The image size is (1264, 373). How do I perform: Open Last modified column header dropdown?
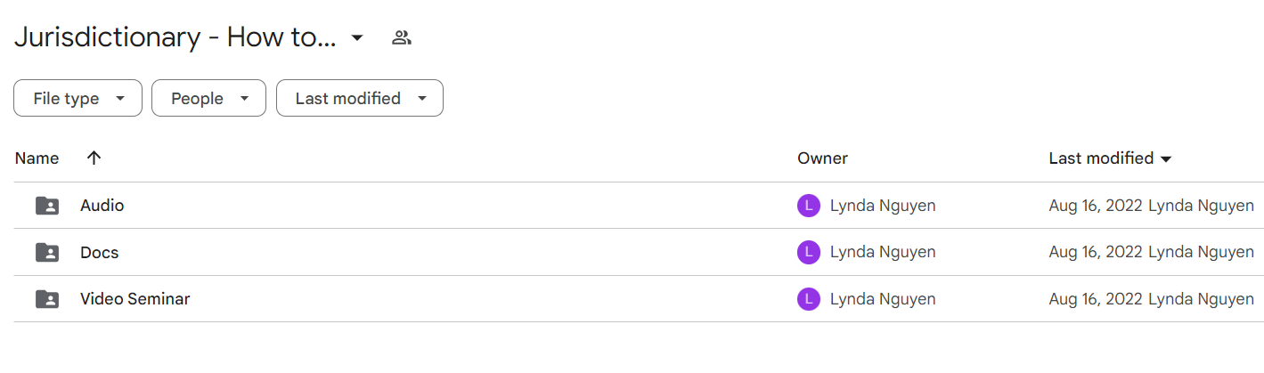[x=1110, y=158]
